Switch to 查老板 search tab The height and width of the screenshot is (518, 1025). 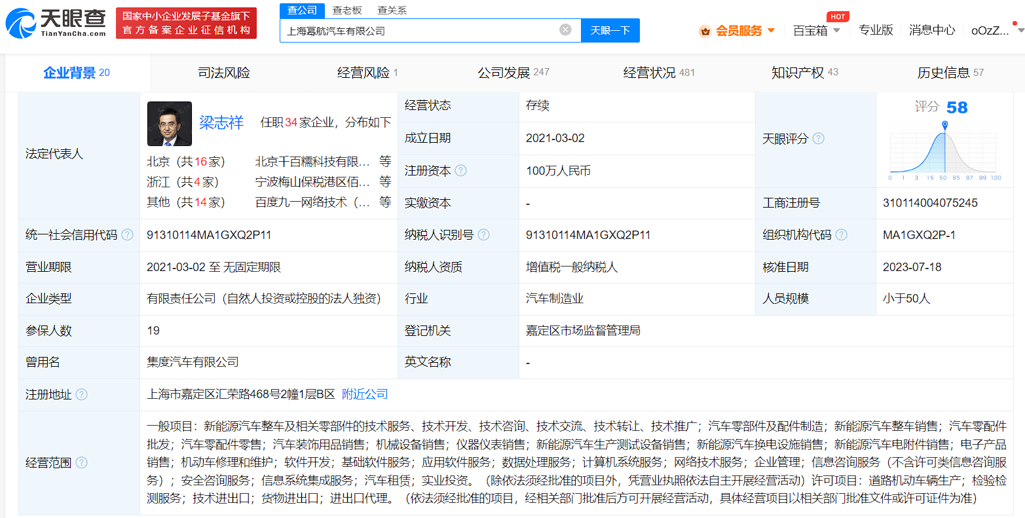point(346,10)
